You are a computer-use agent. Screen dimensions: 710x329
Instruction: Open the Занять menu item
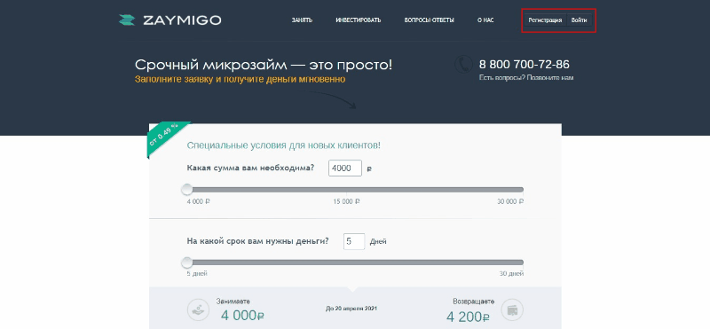302,20
